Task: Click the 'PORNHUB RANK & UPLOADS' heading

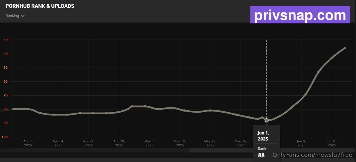Action: (40, 6)
